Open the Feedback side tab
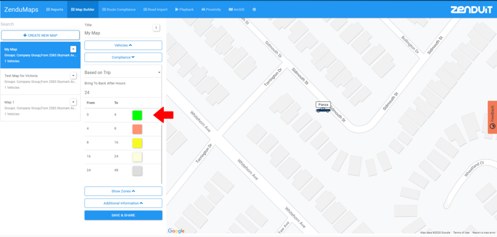Screen dimensions: 497x237 (x=492, y=117)
